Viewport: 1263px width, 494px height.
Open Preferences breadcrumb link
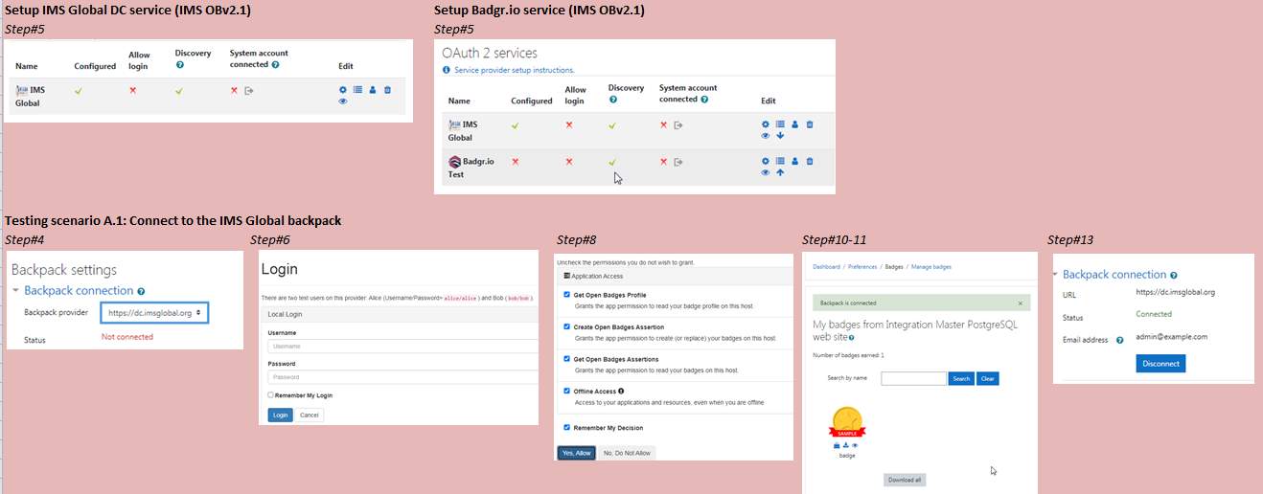point(862,267)
